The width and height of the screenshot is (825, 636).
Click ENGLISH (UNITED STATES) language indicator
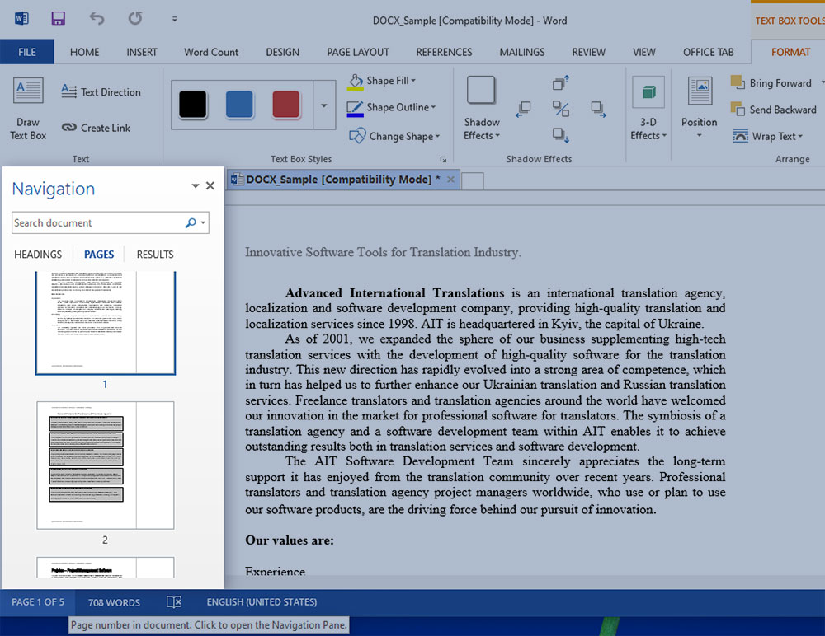[262, 602]
